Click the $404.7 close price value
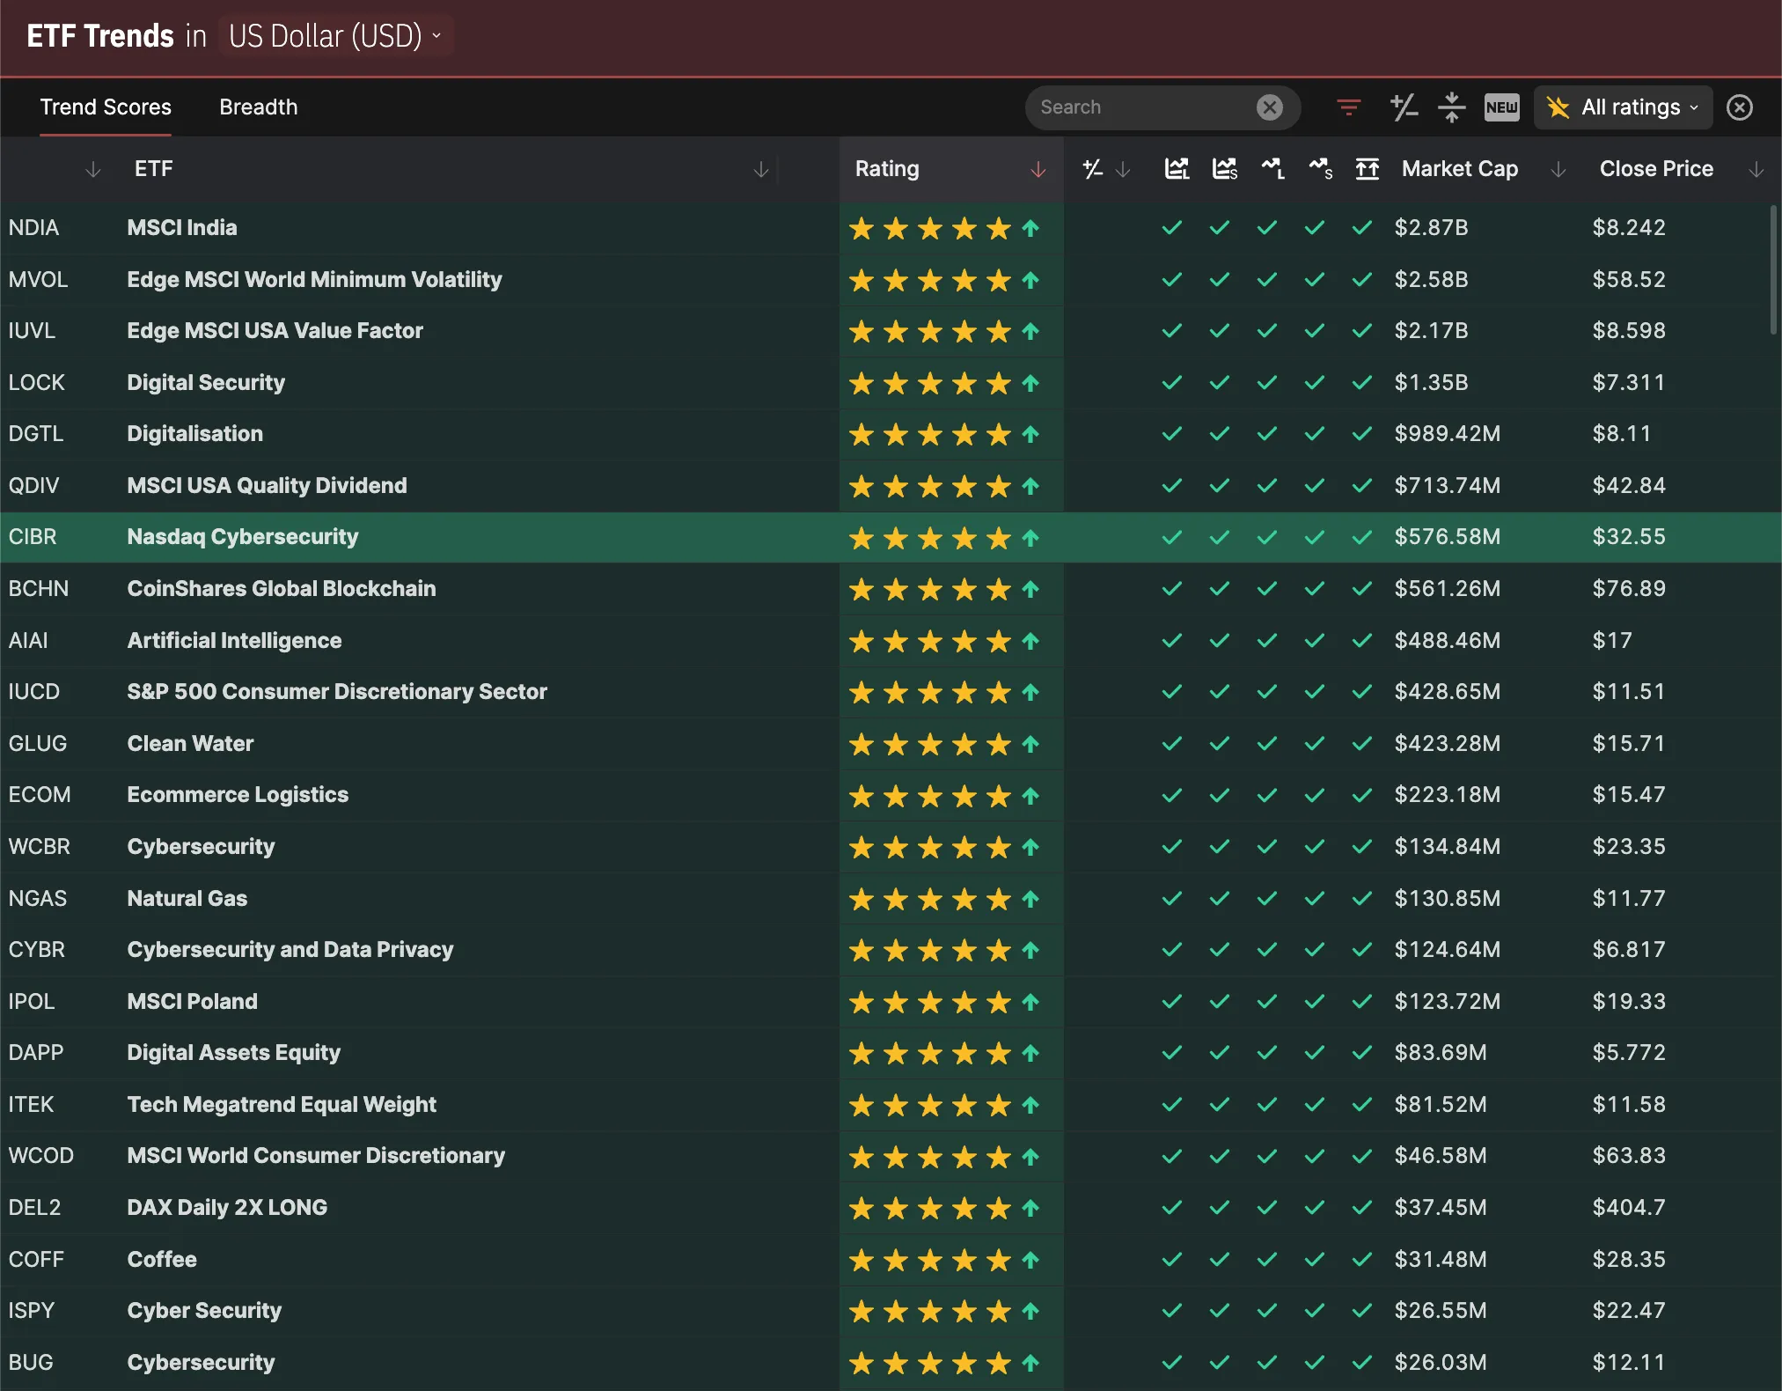The width and height of the screenshot is (1782, 1391). pos(1629,1208)
